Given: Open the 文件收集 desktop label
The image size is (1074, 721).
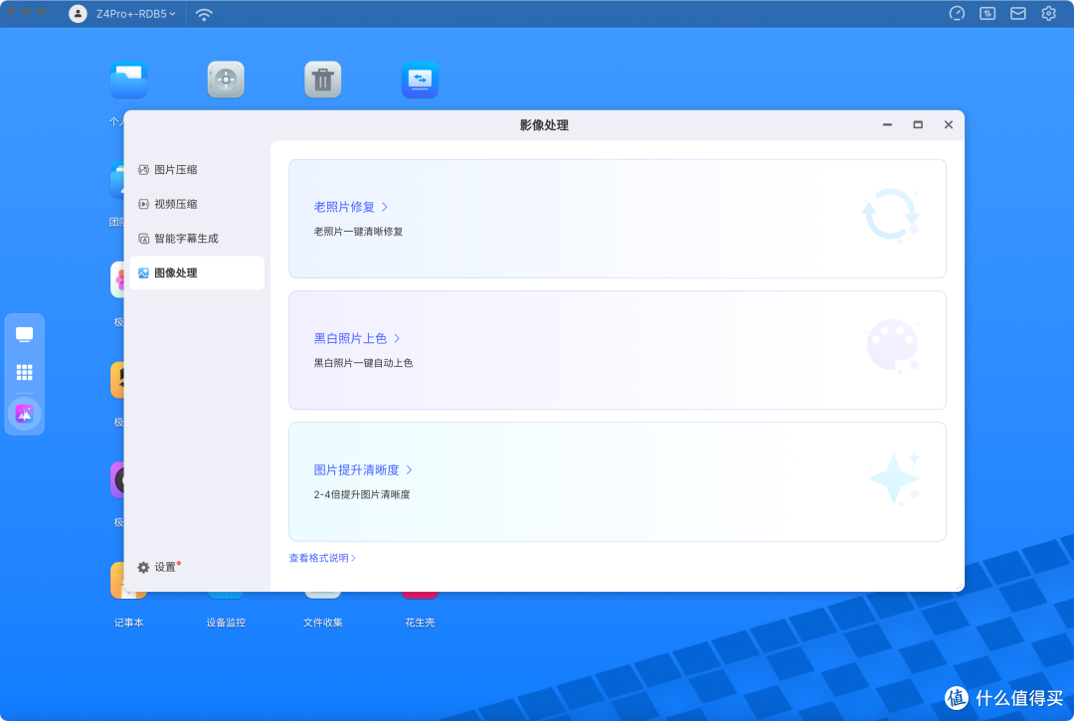Looking at the screenshot, I should pos(322,623).
